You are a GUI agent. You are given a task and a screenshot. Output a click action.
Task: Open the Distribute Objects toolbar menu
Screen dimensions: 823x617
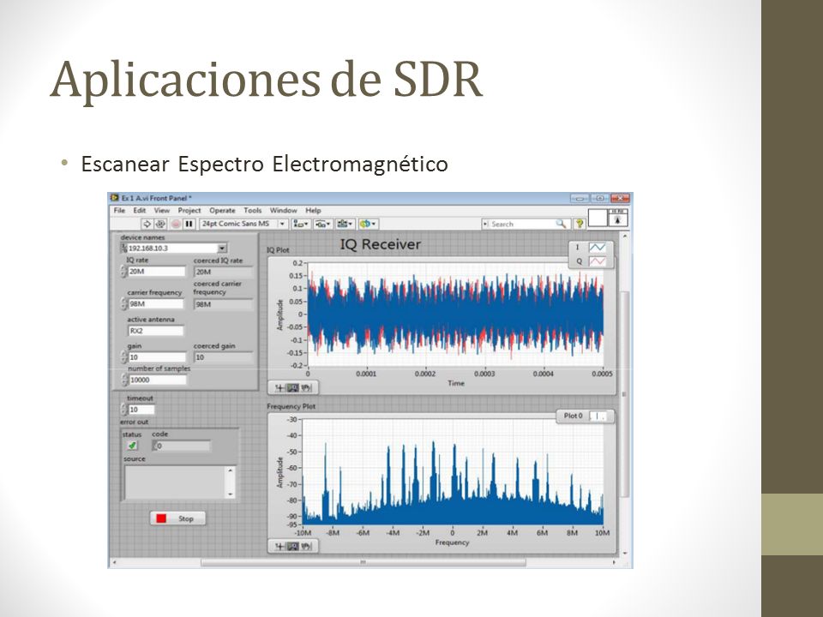[323, 224]
